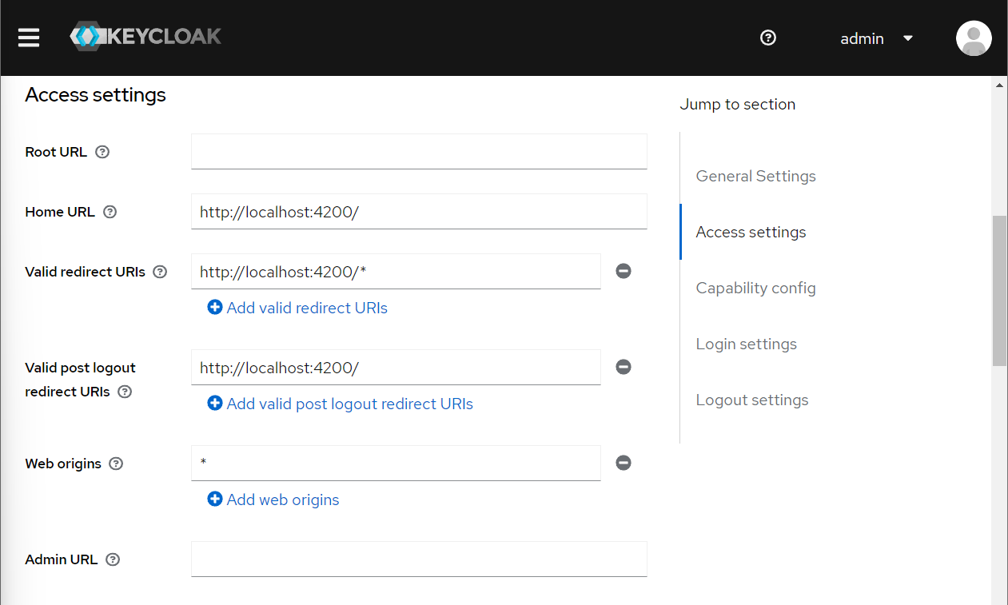Click the user avatar icon
Viewport: 1008px width, 605px height.
(974, 38)
